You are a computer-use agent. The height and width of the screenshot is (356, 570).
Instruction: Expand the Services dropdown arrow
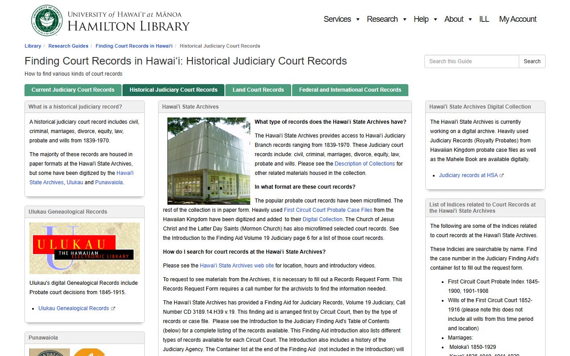click(x=358, y=20)
